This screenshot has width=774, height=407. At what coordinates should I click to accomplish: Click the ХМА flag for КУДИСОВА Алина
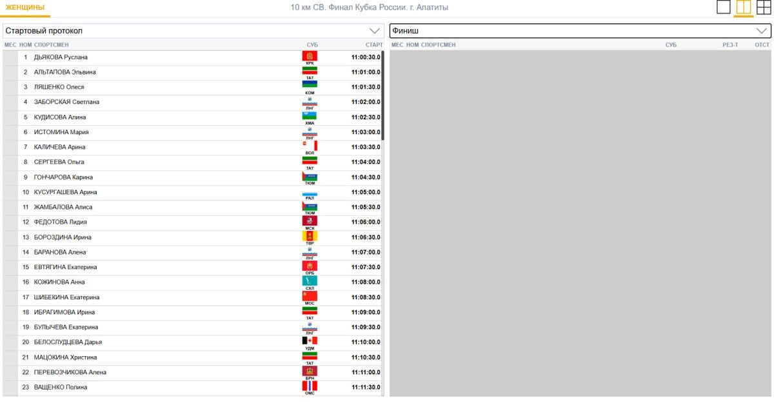[x=310, y=116]
